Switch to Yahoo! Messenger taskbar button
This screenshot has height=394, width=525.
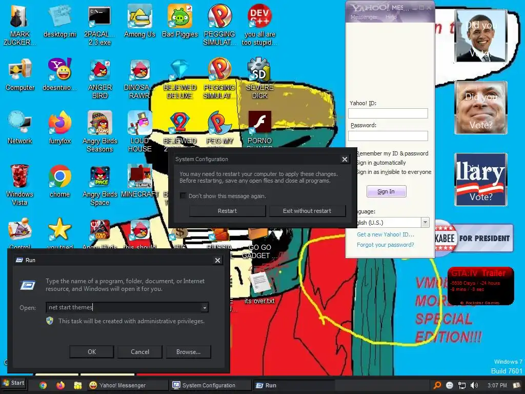click(127, 385)
